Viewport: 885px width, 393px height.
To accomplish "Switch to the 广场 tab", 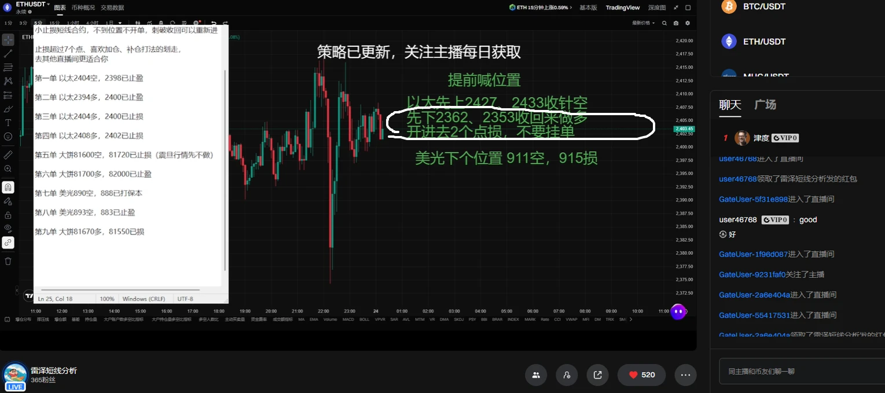I will point(765,105).
